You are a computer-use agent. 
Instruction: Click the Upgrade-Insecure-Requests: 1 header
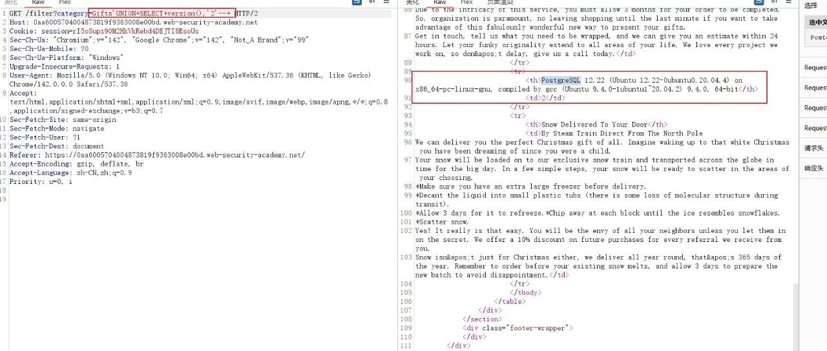point(65,66)
